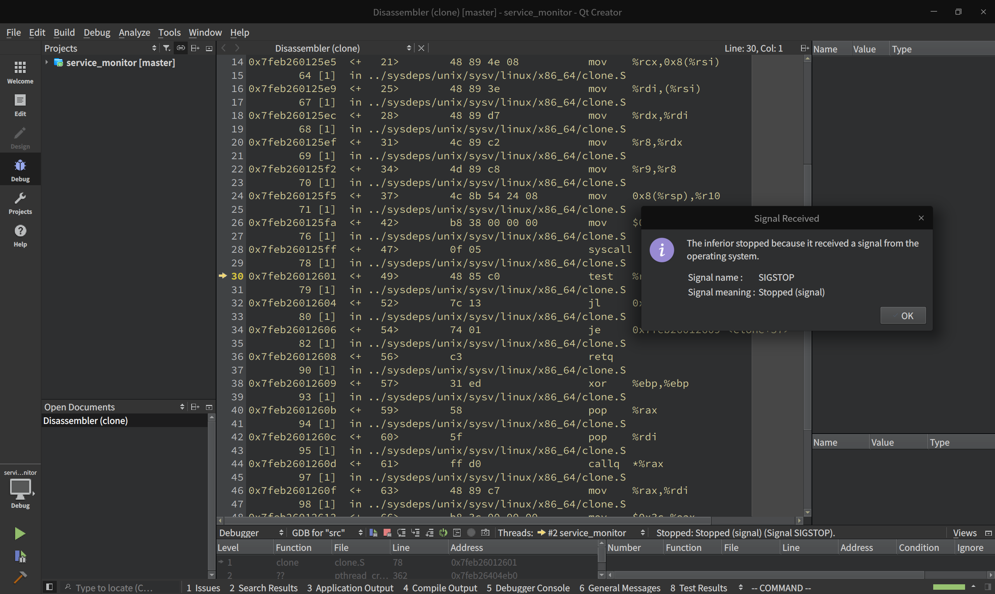Switch to Projects mode wrench icon
Screen dimensions: 995x594
pos(20,203)
